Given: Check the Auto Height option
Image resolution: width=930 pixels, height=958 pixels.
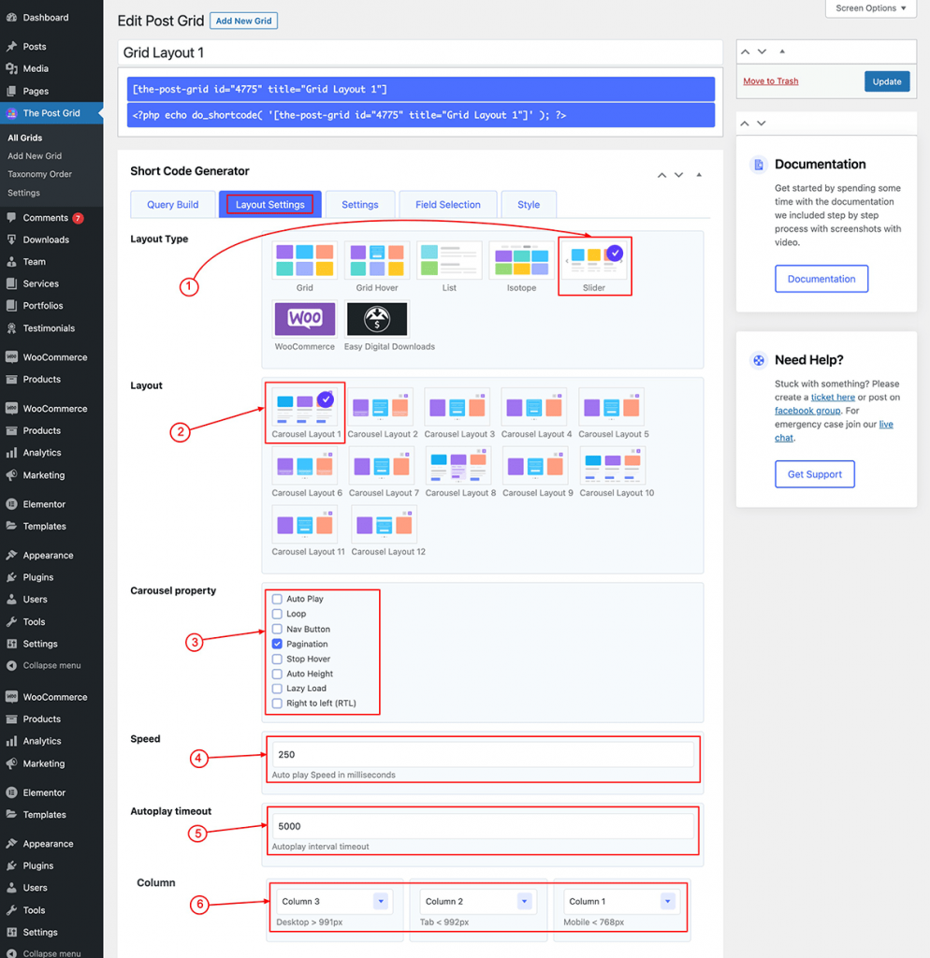Looking at the screenshot, I should [277, 674].
